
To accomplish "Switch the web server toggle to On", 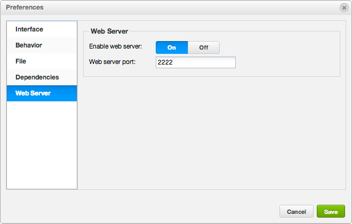I will [x=172, y=47].
